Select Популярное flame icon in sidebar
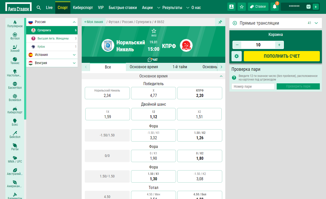Viewport: 326px width, 199px height. (15, 22)
